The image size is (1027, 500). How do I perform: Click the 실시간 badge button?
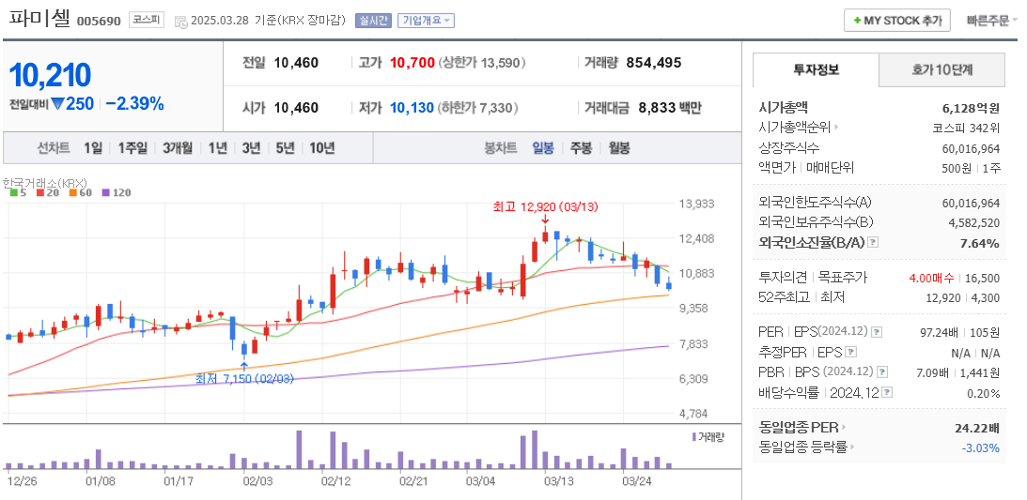pyautogui.click(x=373, y=21)
